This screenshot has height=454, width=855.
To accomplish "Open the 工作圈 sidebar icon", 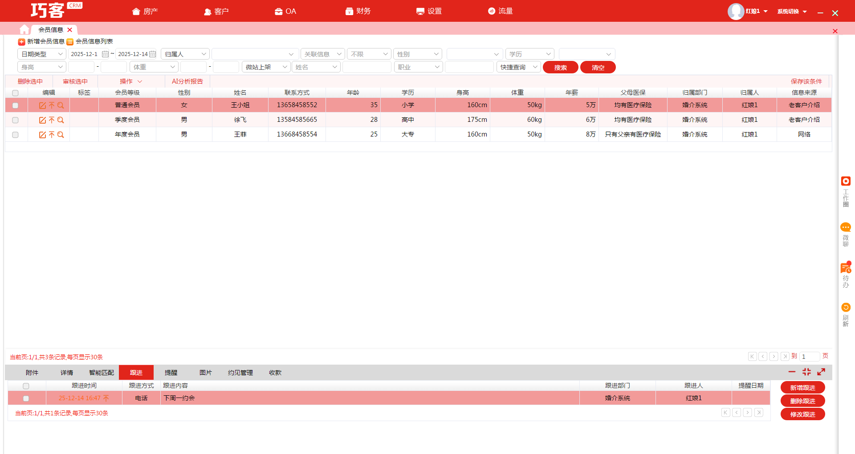I will [846, 181].
